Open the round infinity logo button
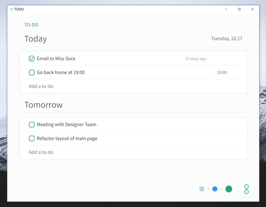The height and width of the screenshot is (207, 266). click(x=246, y=189)
